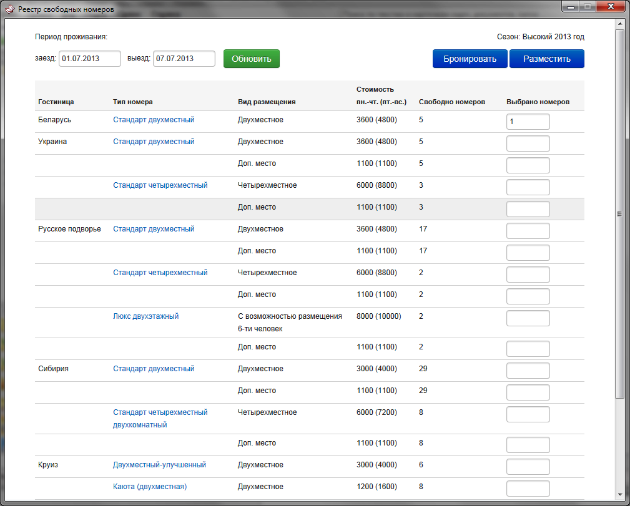
Task: Click selected rooms field for Люкс двухэтажный
Action: point(528,318)
